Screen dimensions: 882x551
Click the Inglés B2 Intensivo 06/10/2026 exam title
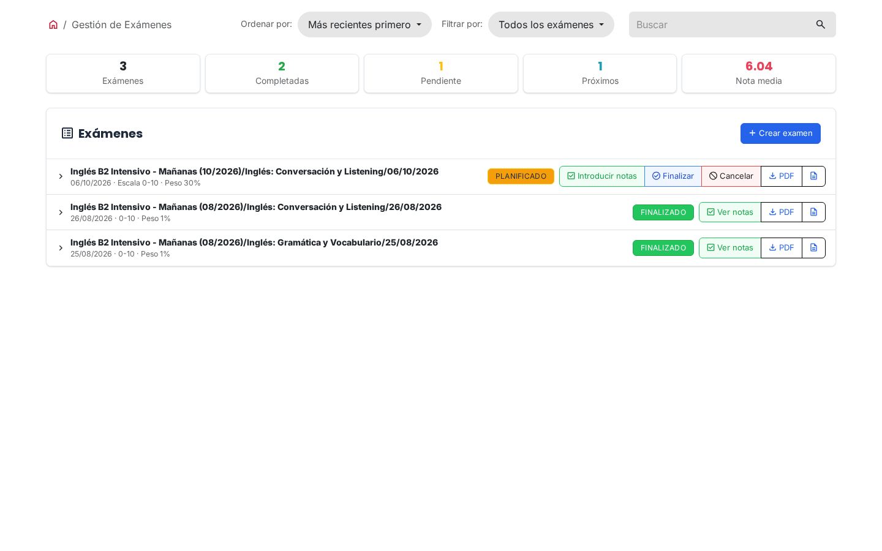[x=254, y=171]
